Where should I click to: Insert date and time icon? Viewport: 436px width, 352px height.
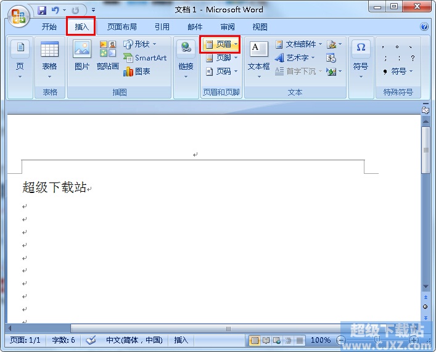coord(331,58)
